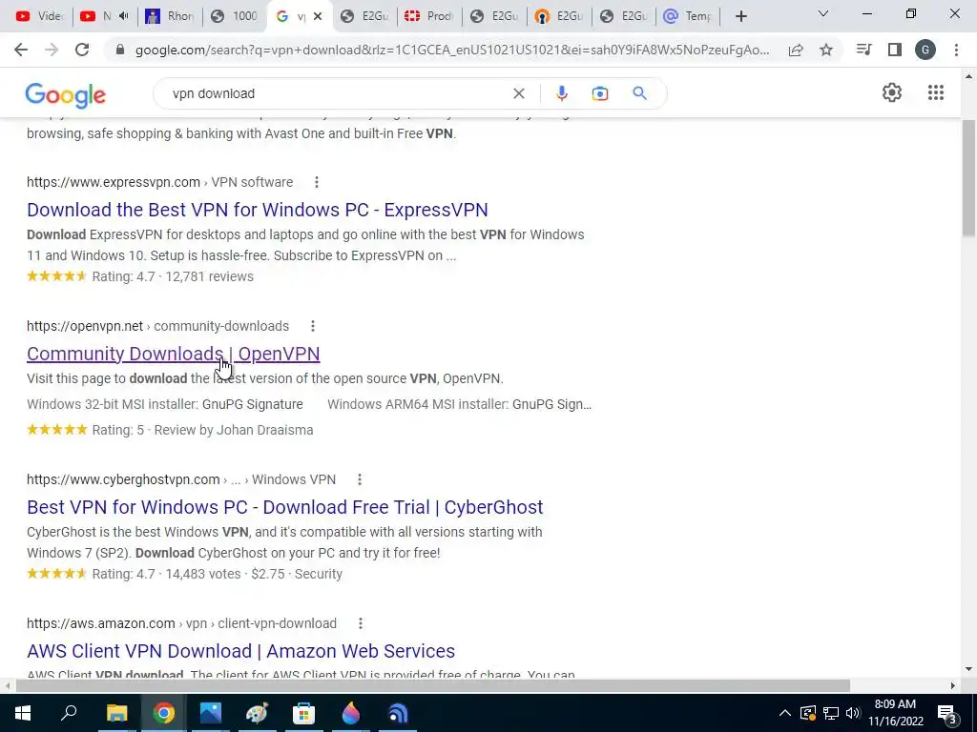Screen dimensions: 977x732
Task: Close the active Google search tab
Action: 318,16
